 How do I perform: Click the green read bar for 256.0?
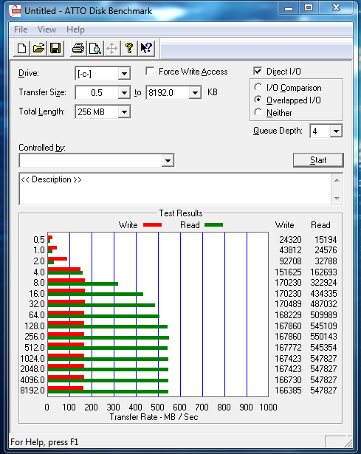point(109,337)
